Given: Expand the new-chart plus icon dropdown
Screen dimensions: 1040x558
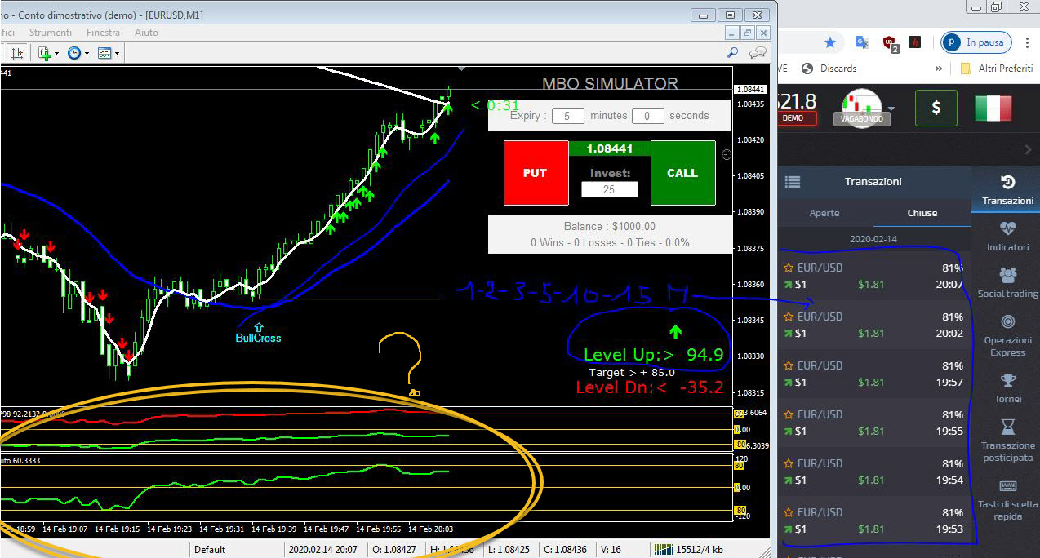Looking at the screenshot, I should [x=57, y=53].
